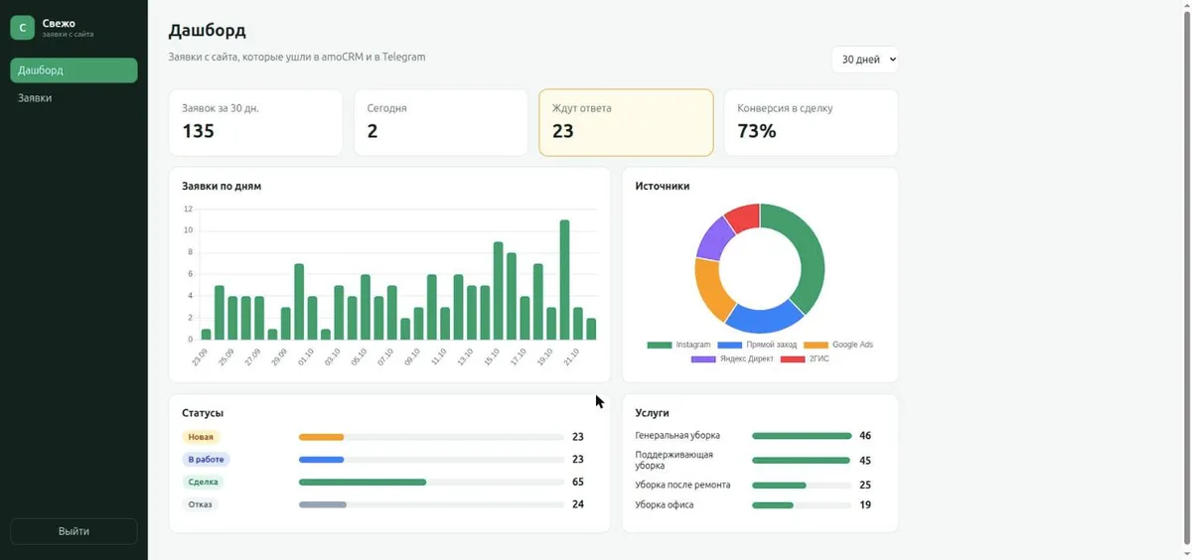Click the Генеральная уборка progress bar

(x=802, y=436)
